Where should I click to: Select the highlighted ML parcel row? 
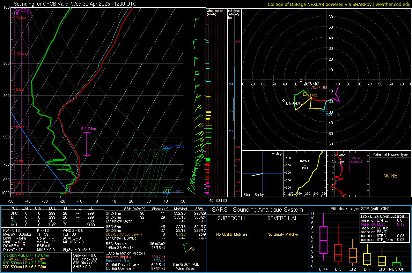tap(52, 221)
